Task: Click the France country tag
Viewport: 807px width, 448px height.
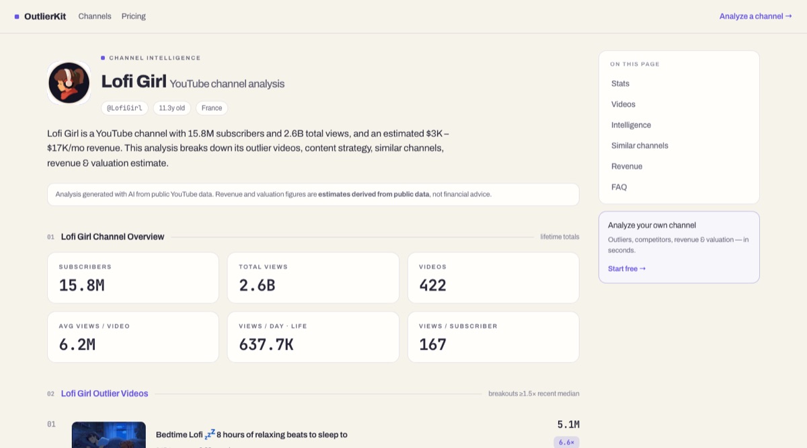Action: pos(212,108)
